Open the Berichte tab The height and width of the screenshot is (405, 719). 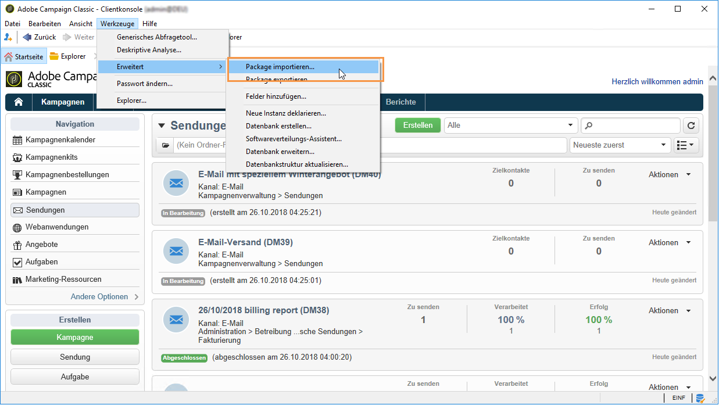pyautogui.click(x=401, y=102)
